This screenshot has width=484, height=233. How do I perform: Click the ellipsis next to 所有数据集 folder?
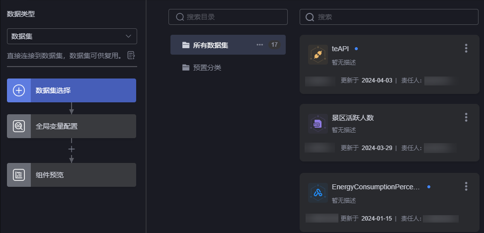260,45
